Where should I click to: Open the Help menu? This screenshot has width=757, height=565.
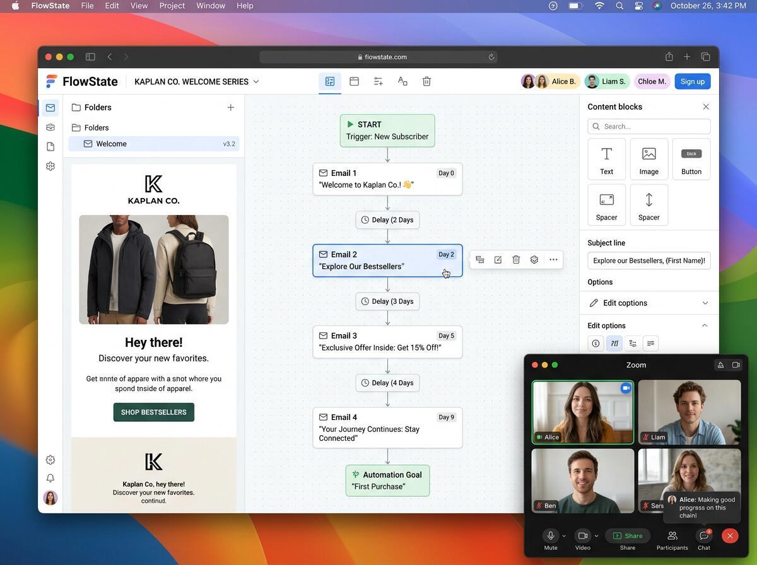[x=245, y=6]
